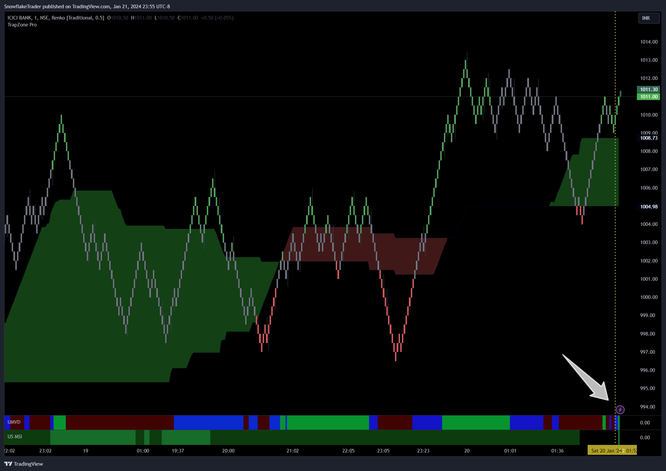Image resolution: width=666 pixels, height=471 pixels.
Task: Click the 997.00 price scale value
Action: (647, 352)
